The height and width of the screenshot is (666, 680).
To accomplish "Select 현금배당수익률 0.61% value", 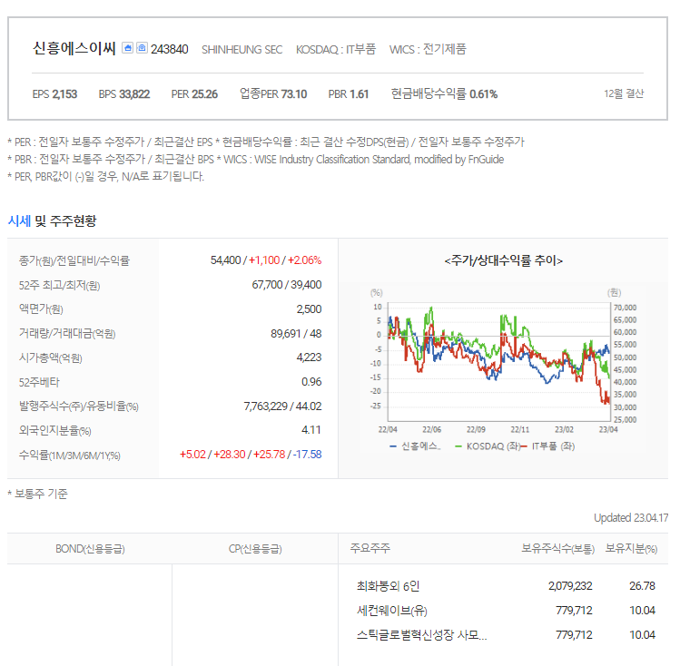I will (x=444, y=94).
